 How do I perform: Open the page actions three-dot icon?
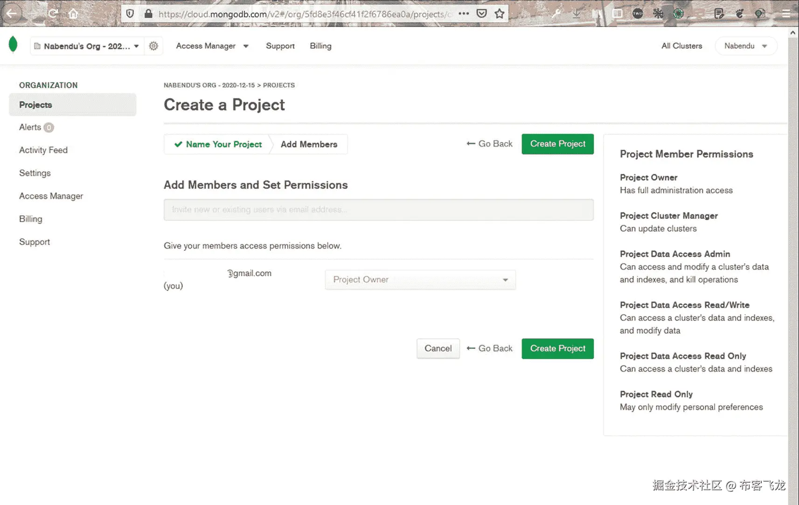click(x=464, y=14)
